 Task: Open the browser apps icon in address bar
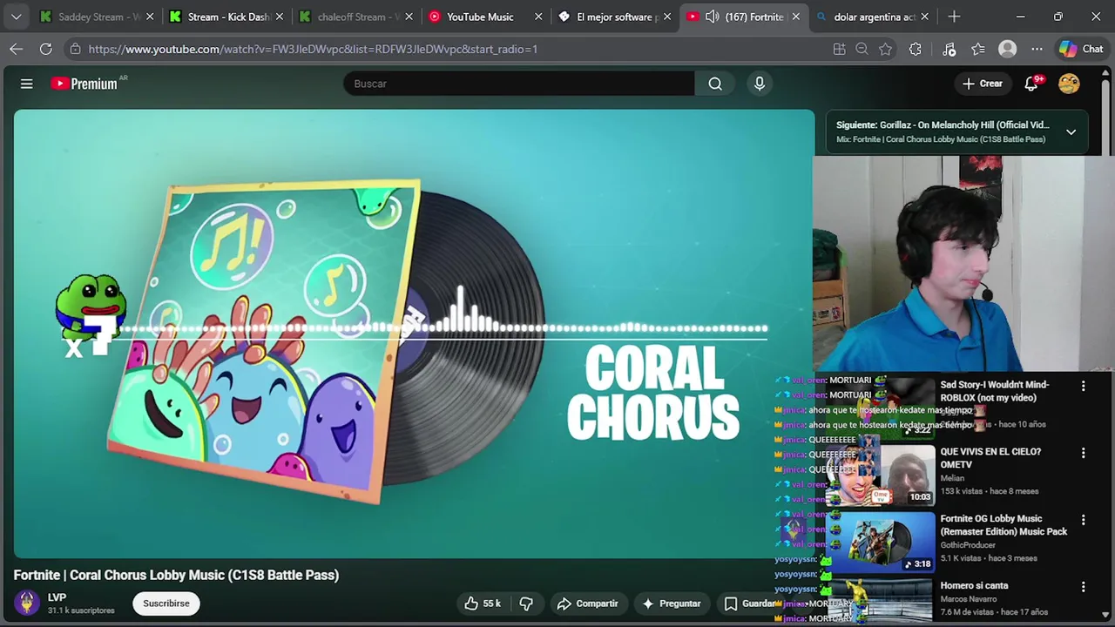839,49
